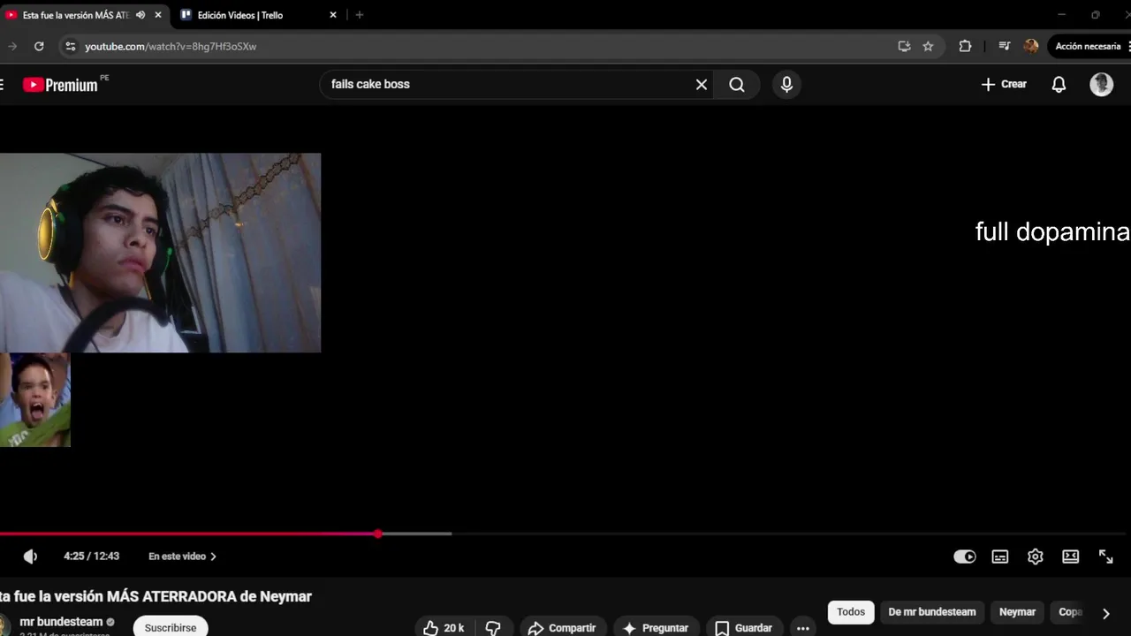The image size is (1131, 636).
Task: Click the video title about Neymar
Action: pyautogui.click(x=156, y=596)
